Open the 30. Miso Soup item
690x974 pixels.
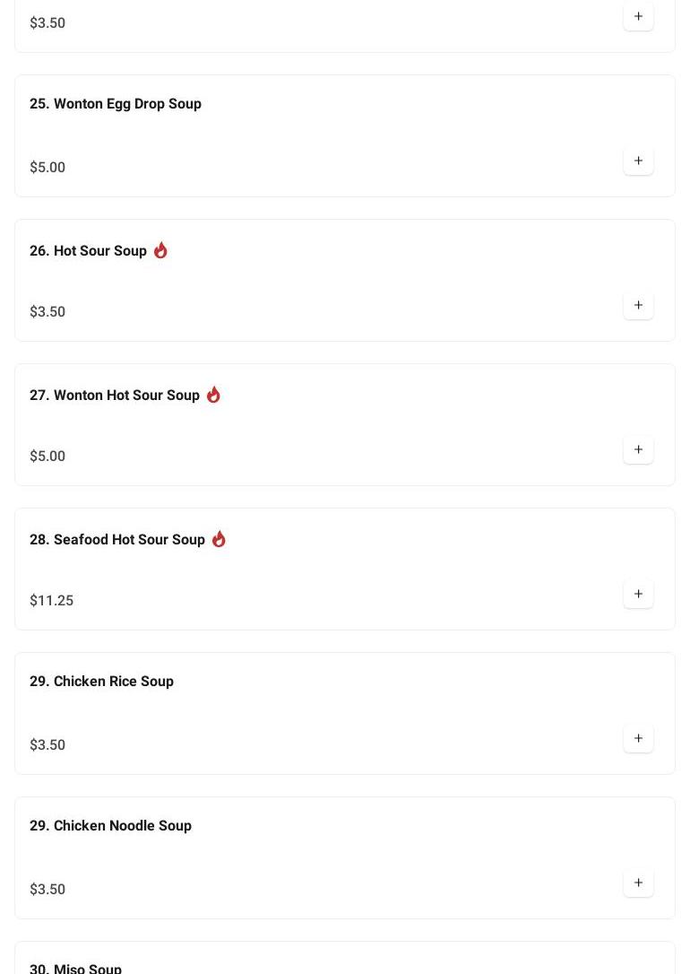click(75, 969)
